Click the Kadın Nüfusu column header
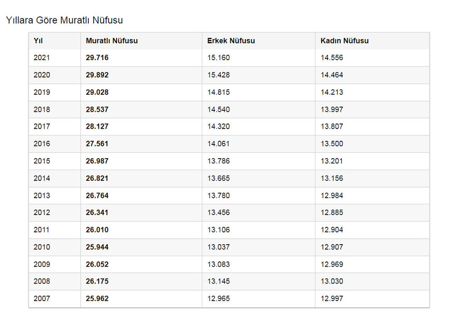 pyautogui.click(x=344, y=41)
